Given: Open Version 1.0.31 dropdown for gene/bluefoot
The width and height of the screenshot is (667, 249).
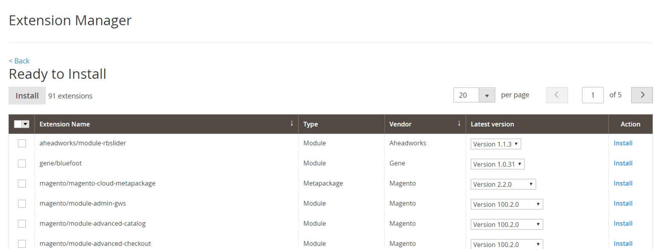Looking at the screenshot, I should (x=497, y=164).
